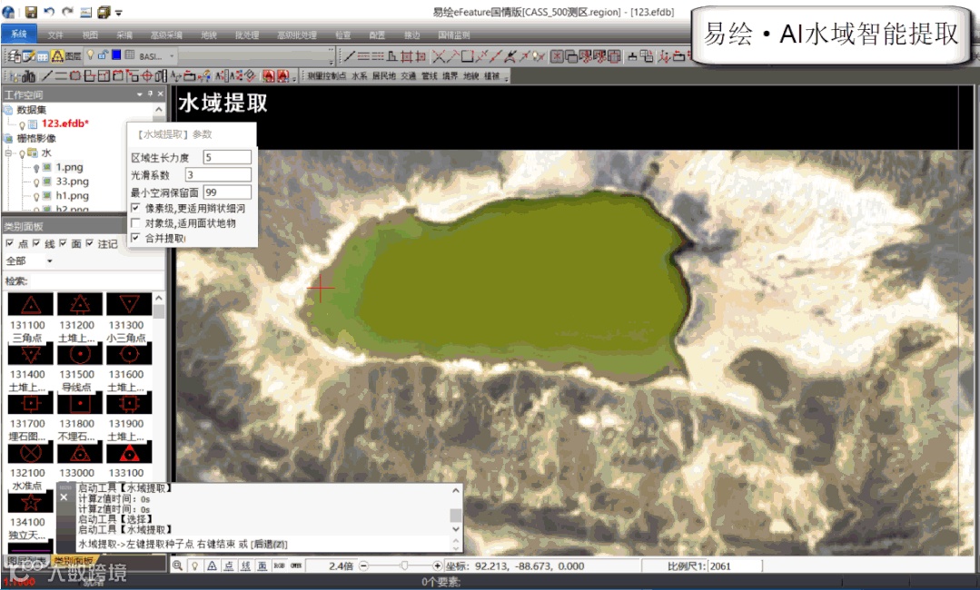Open the 工作空间 panel dropdown arrow

[140, 94]
